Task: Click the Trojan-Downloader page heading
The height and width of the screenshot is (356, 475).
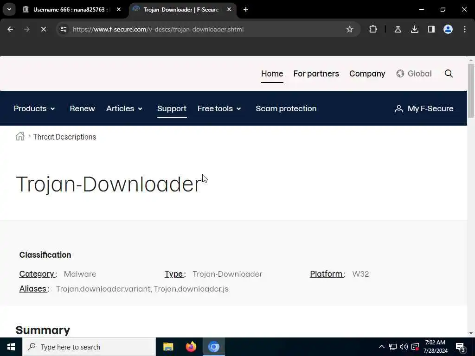Action: click(x=108, y=184)
